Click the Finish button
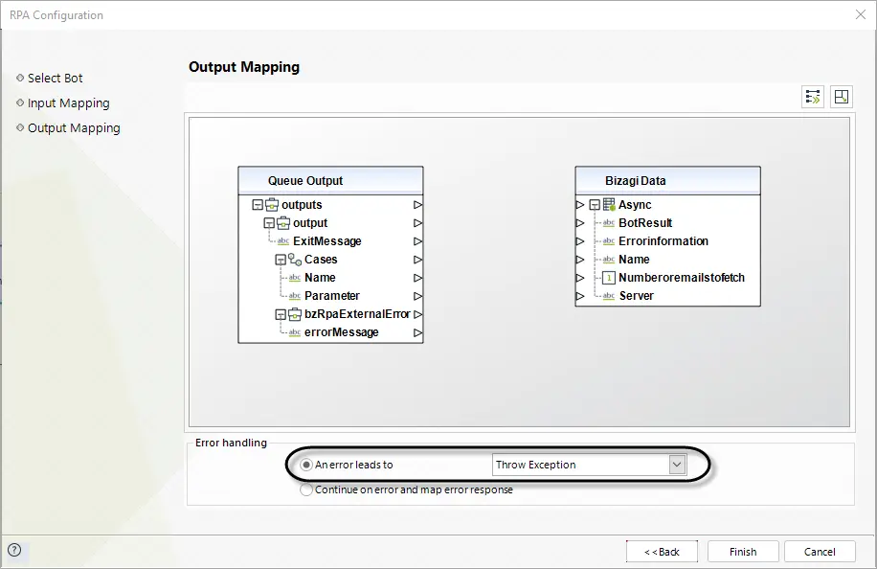The height and width of the screenshot is (569, 877). 743,552
